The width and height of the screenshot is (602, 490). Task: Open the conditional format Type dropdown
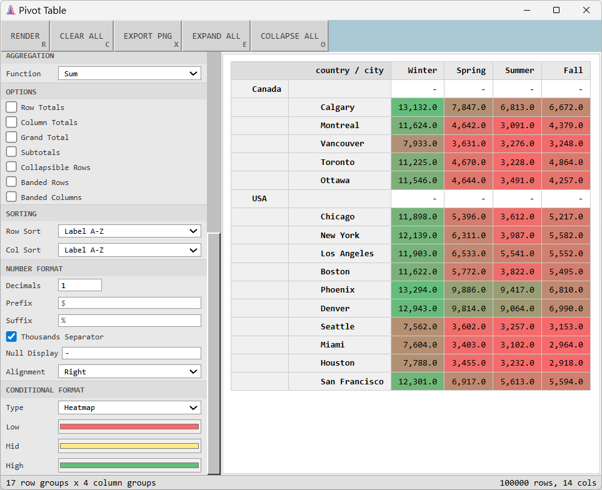[129, 407]
